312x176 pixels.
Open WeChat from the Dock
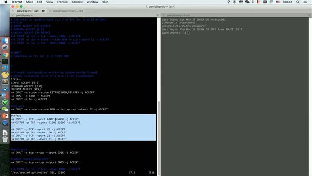pyautogui.click(x=5, y=109)
